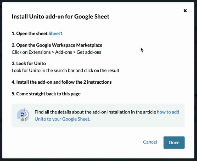Image resolution: width=197 pixels, height=161 pixels.
Task: Confirm installation with the Done button
Action: pyautogui.click(x=174, y=142)
